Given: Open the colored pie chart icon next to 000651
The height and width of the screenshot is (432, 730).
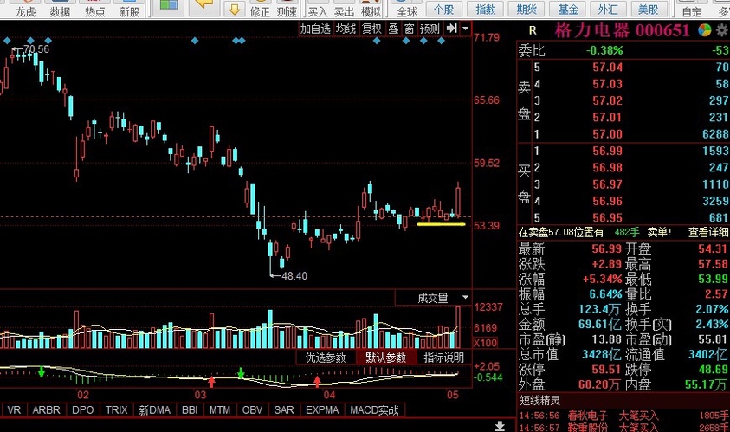Looking at the screenshot, I should [x=704, y=30].
